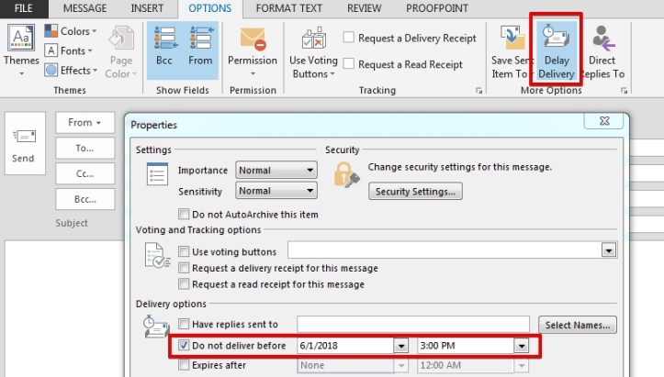Viewport: 664px width, 377px height.
Task: Open the 3:00 PM time dropdown arrow
Action: pos(522,346)
